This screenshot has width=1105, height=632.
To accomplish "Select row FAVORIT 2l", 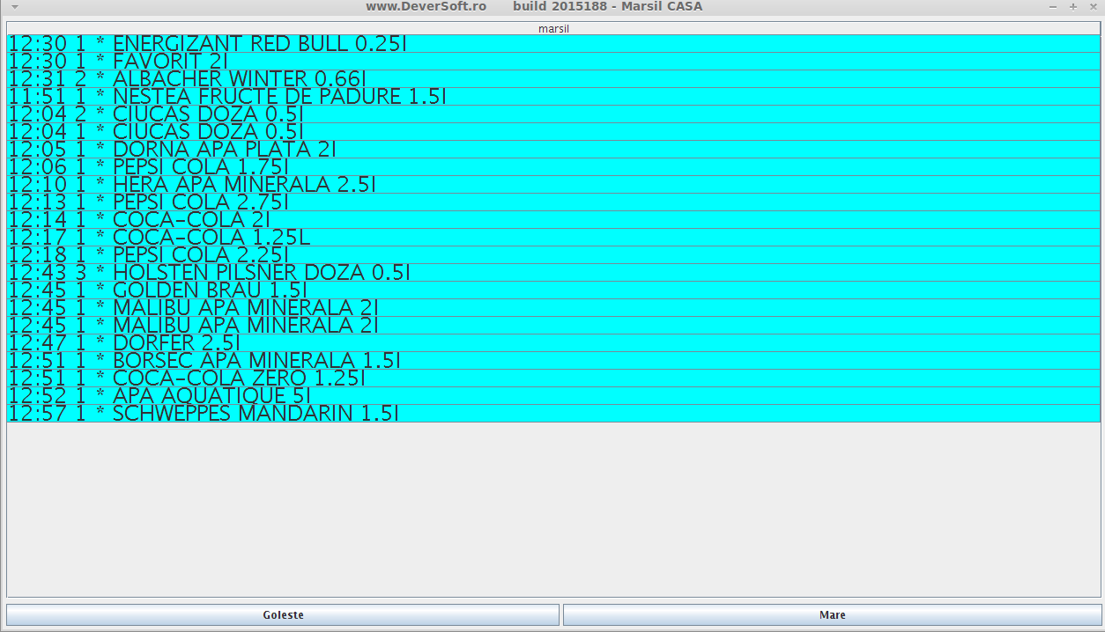I will pos(553,62).
